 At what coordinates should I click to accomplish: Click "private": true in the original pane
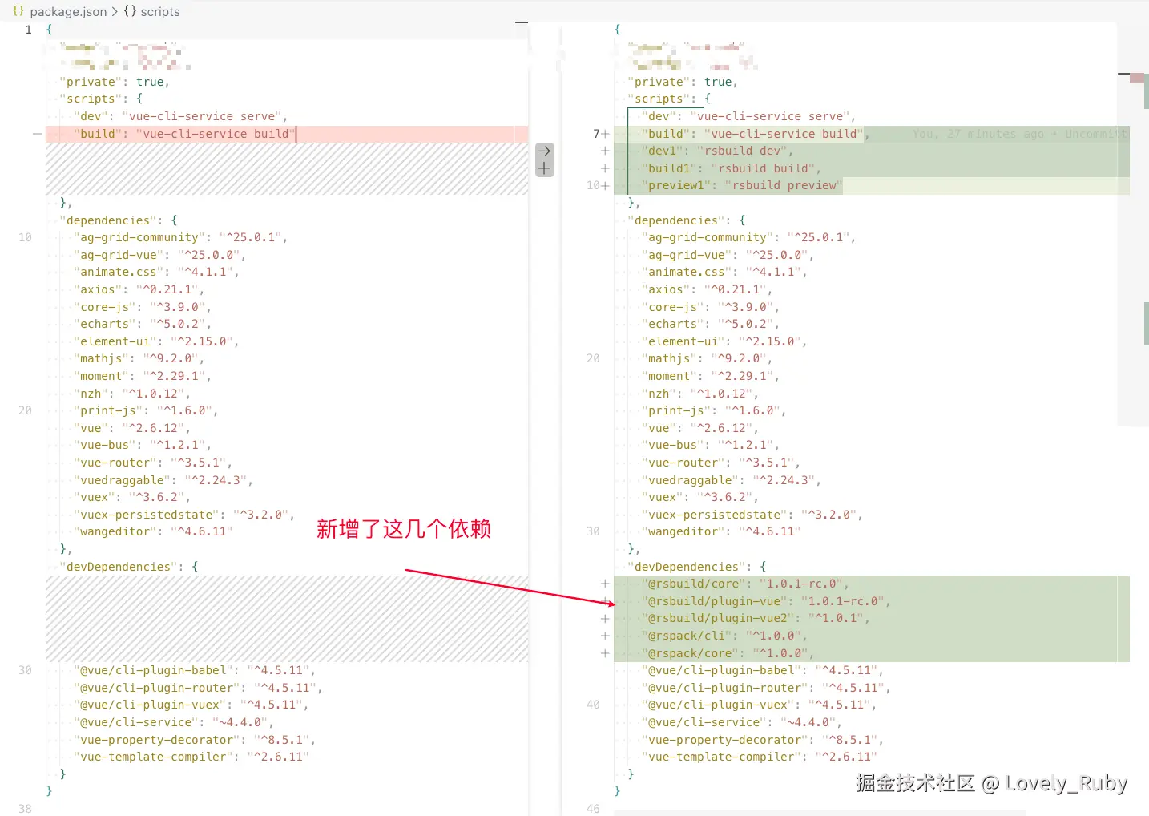pyautogui.click(x=115, y=82)
